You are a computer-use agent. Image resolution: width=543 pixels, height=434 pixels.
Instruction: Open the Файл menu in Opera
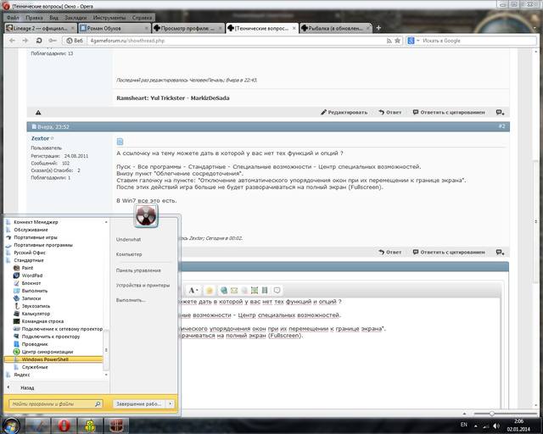point(13,17)
